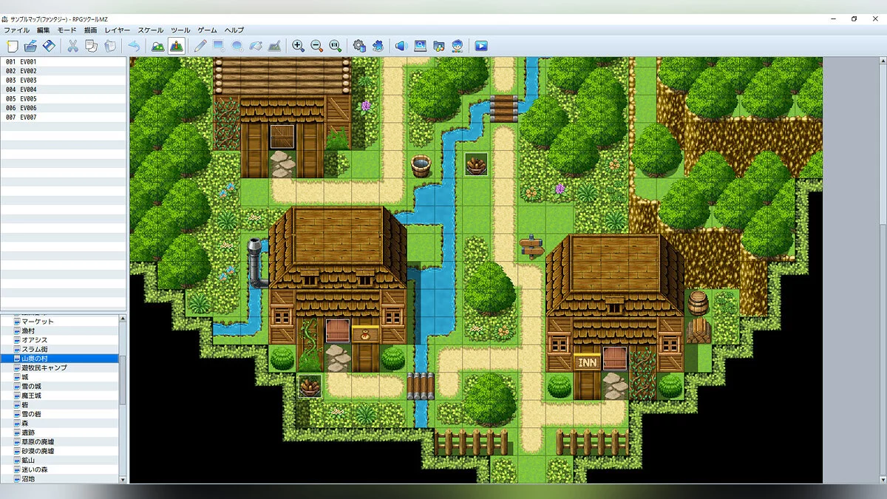
Task: Open the Database gear icon
Action: [x=359, y=46]
